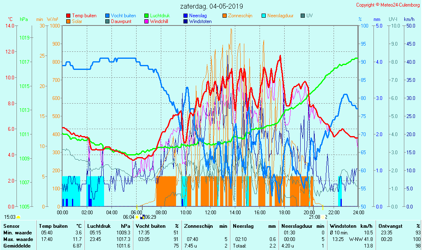The width and height of the screenshot is (422, 250).
Task: Click the moon icon beside 21:08
Action: (324, 217)
